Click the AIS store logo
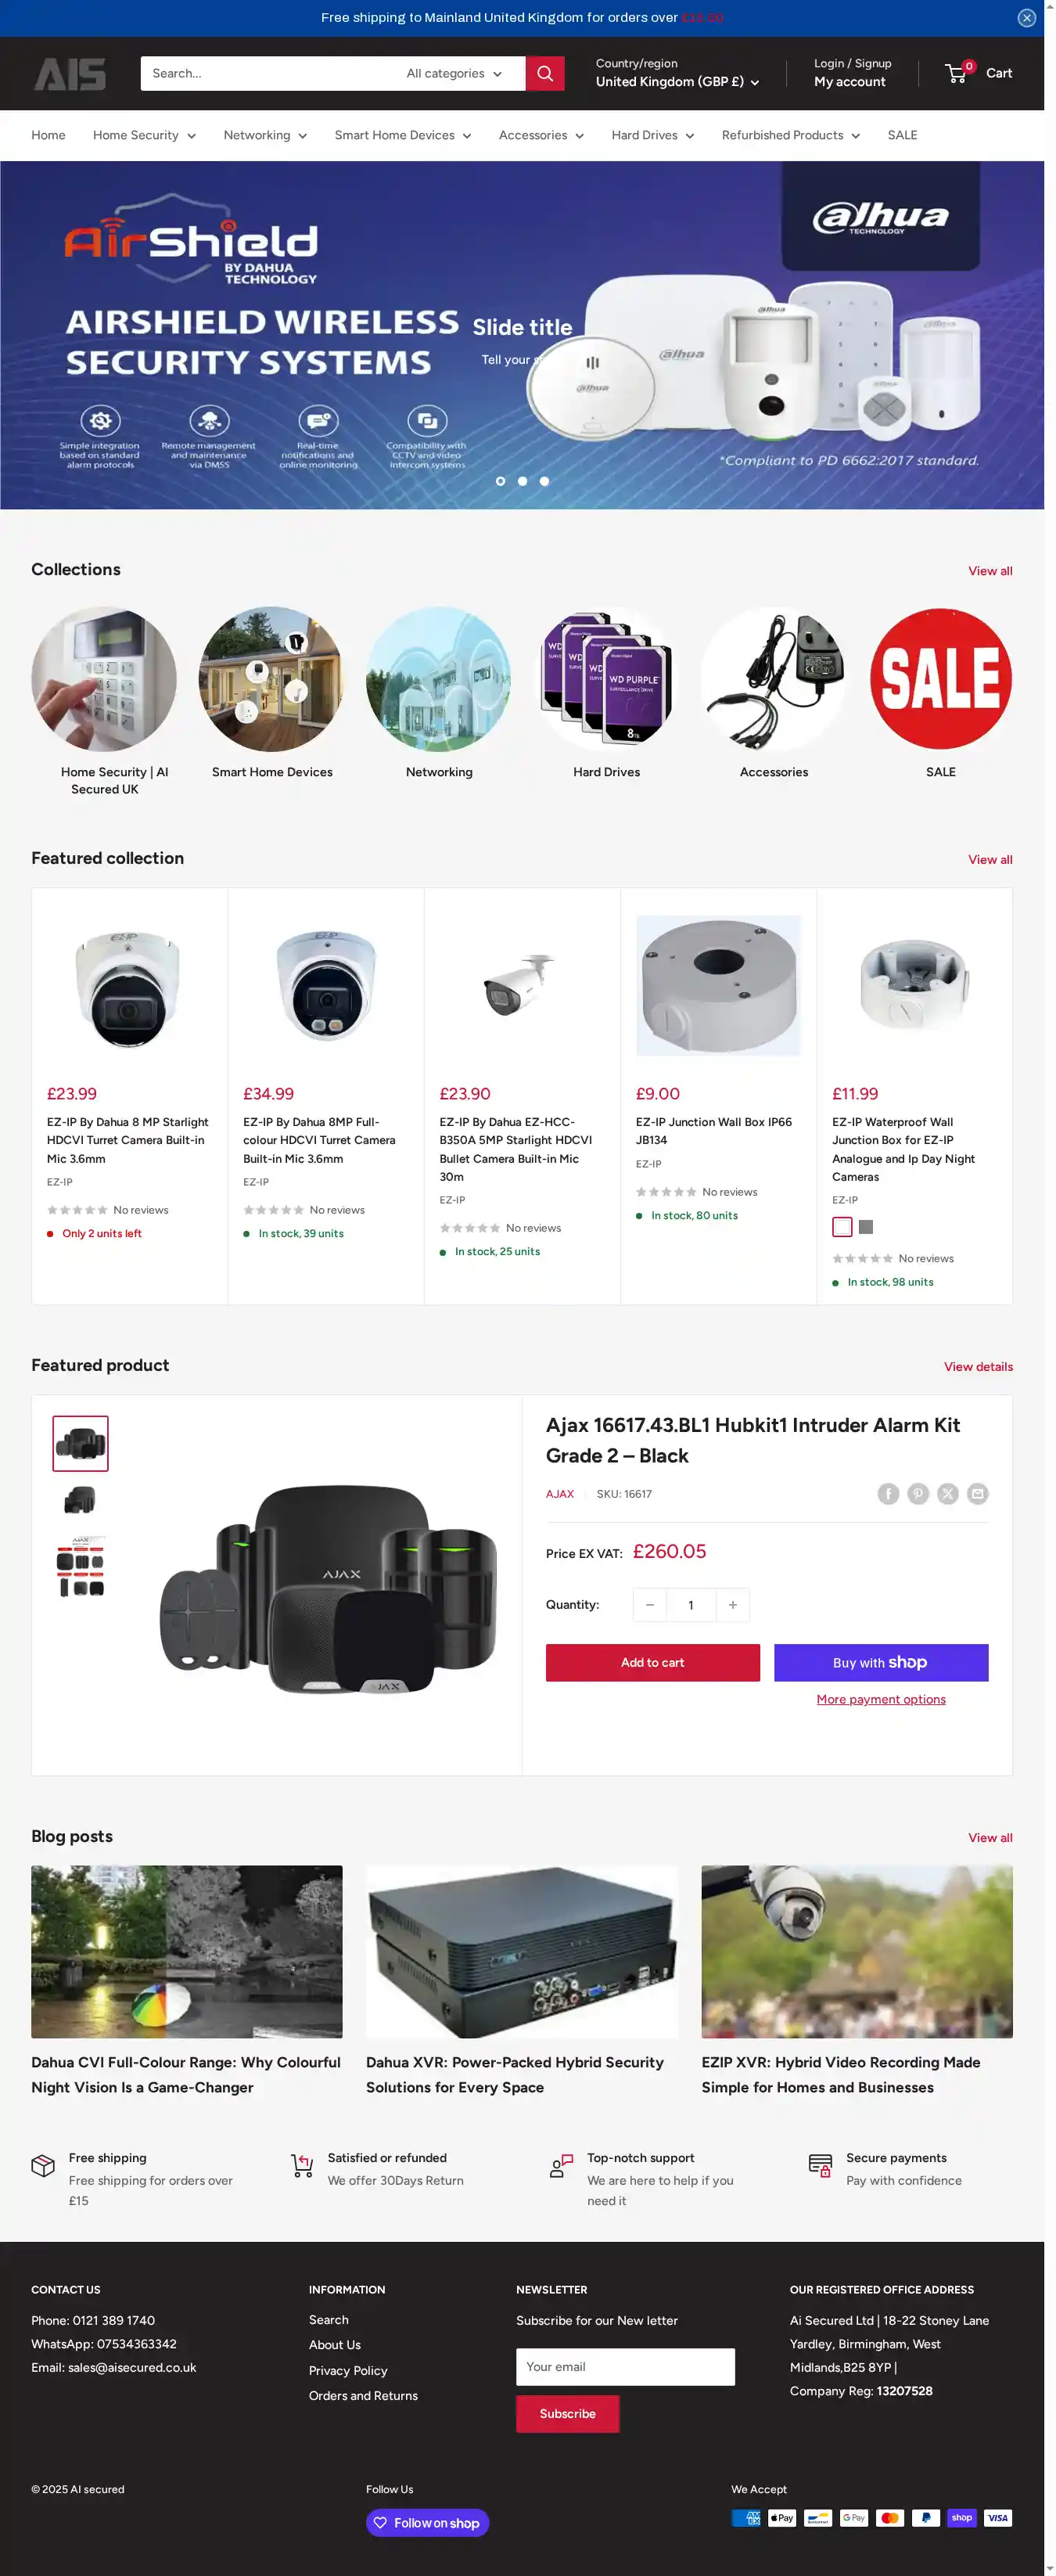Image resolution: width=1056 pixels, height=2576 pixels. click(70, 74)
